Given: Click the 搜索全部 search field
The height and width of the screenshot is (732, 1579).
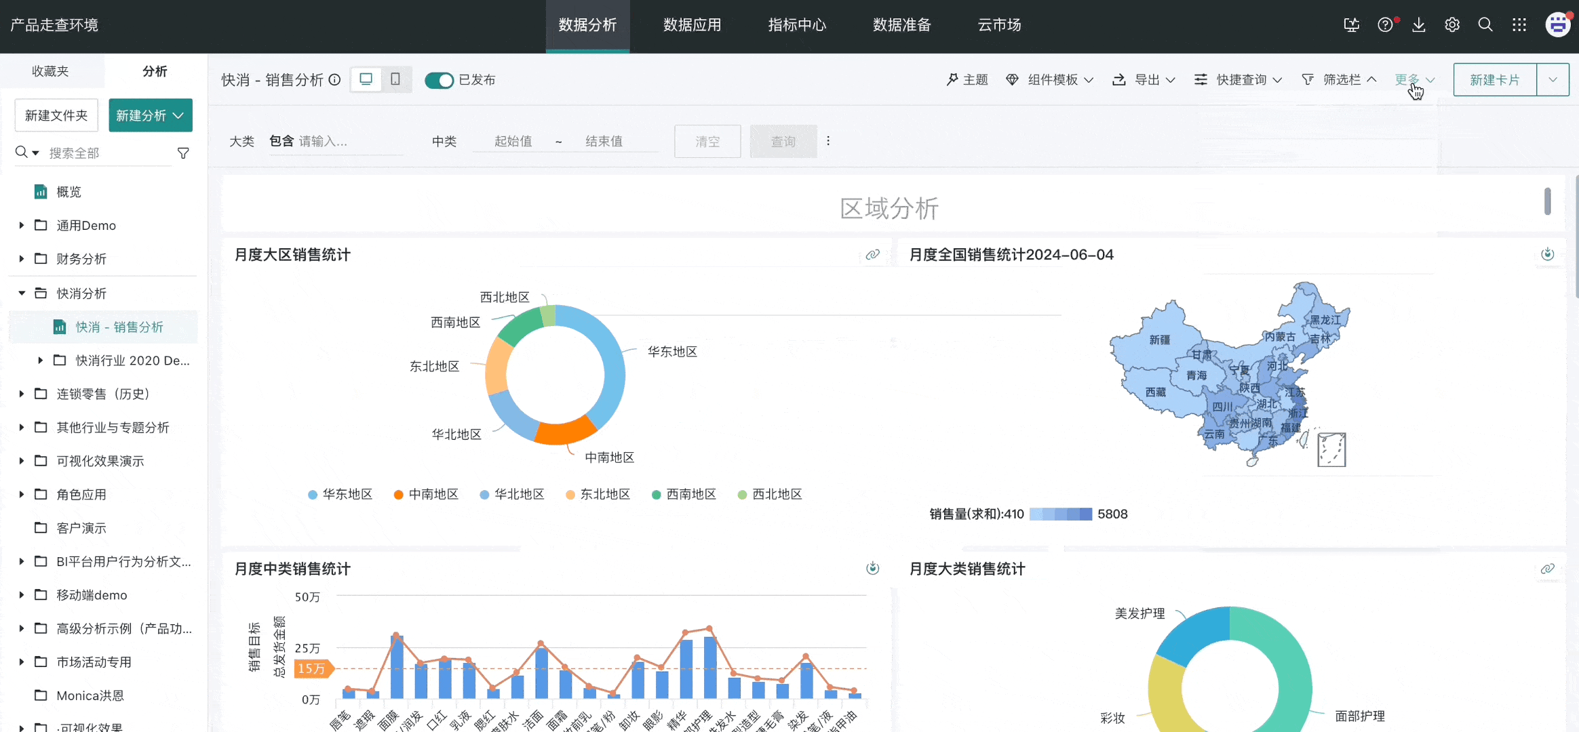Looking at the screenshot, I should coord(109,153).
